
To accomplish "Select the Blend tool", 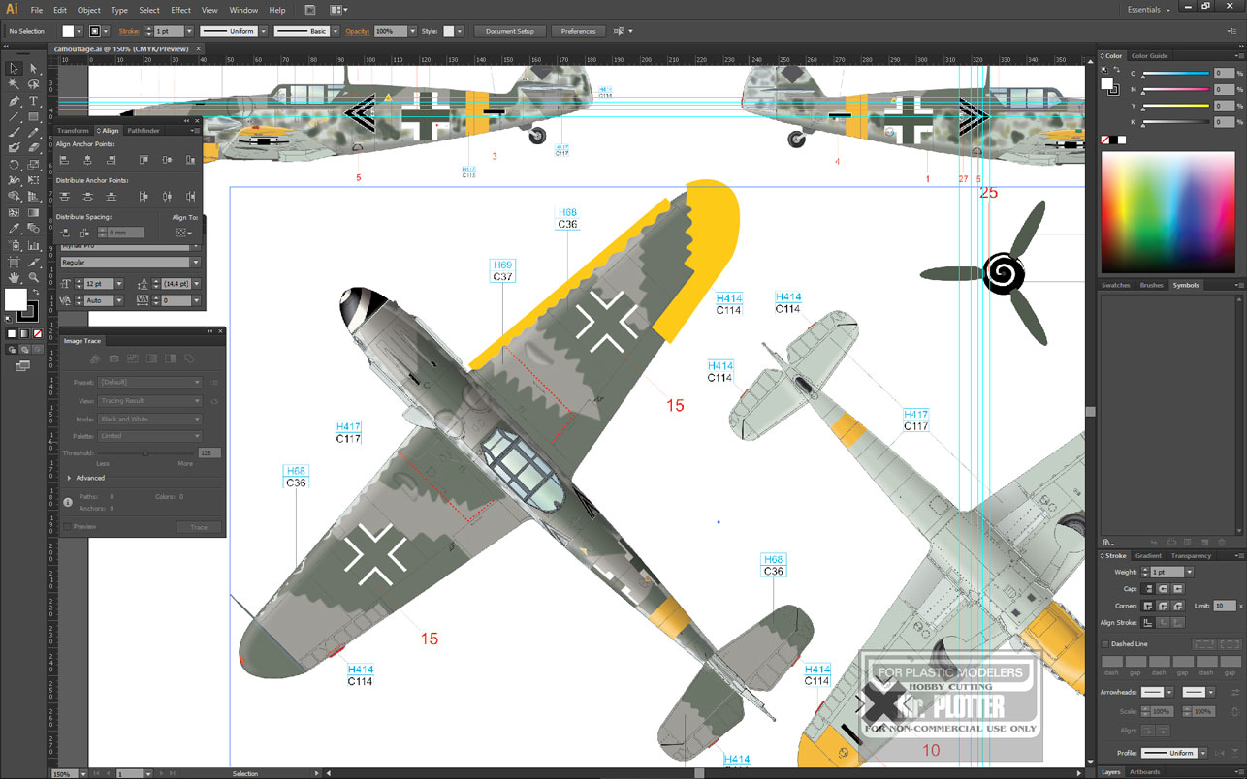I will pos(33,227).
